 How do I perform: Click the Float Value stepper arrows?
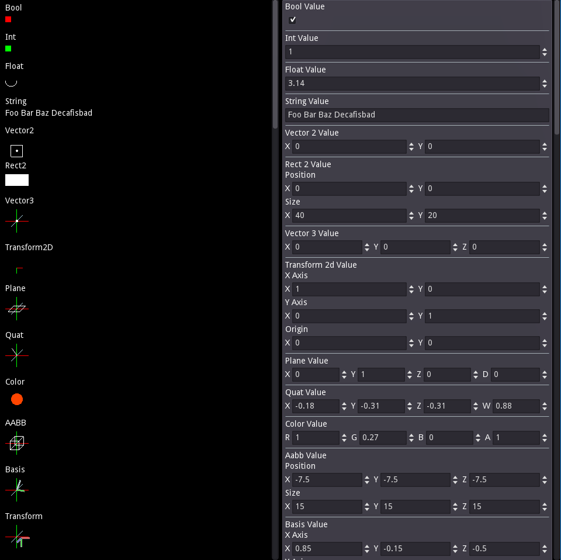(545, 84)
